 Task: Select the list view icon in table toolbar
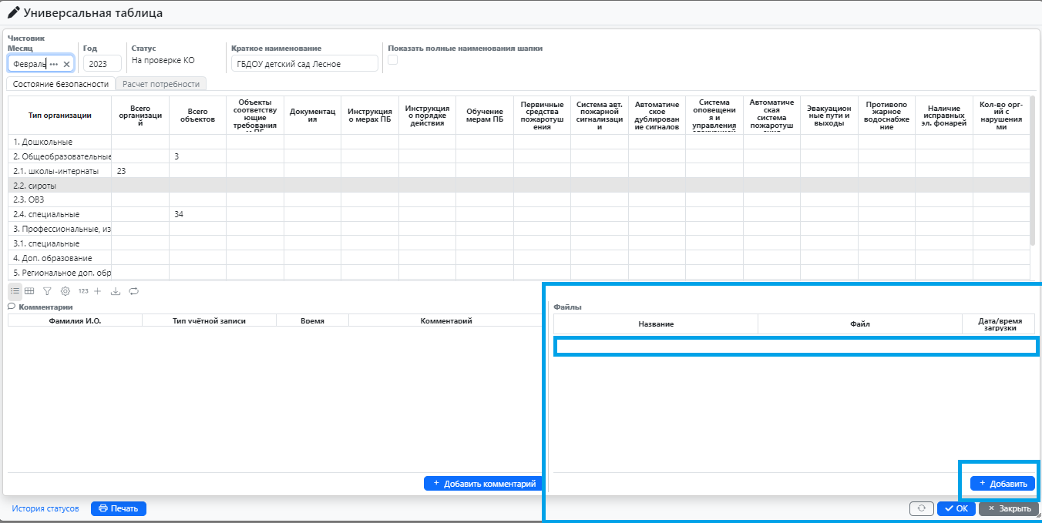point(15,291)
